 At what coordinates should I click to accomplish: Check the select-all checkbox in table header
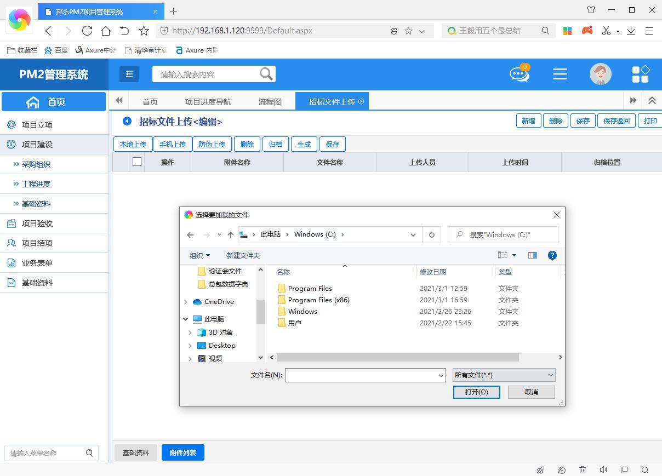[137, 162]
